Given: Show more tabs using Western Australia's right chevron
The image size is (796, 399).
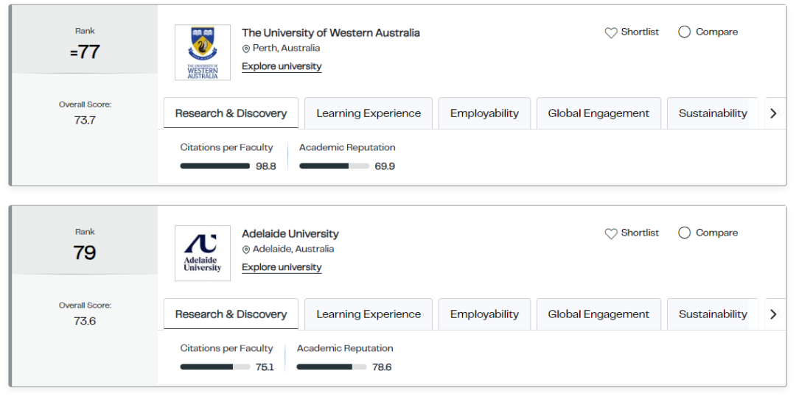Looking at the screenshot, I should 773,113.
